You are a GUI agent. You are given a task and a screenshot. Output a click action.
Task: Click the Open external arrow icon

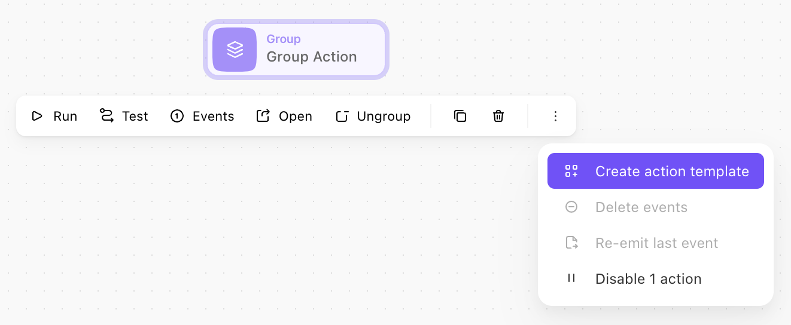point(263,116)
